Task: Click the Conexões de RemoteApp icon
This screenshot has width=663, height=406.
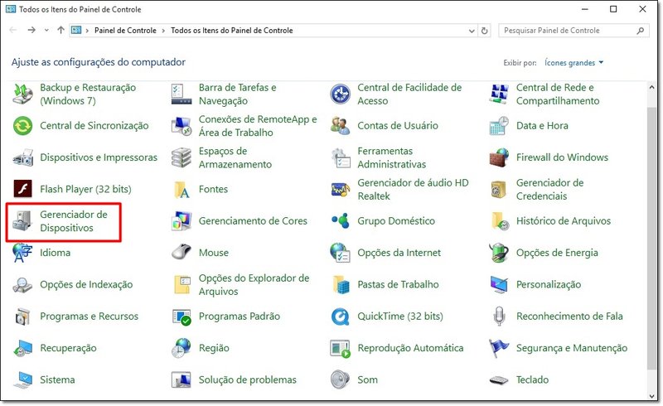Action: [x=181, y=126]
